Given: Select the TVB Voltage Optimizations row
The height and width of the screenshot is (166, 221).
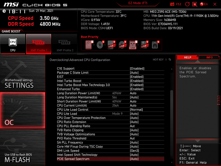Looking at the screenshot, I should 110,134.
